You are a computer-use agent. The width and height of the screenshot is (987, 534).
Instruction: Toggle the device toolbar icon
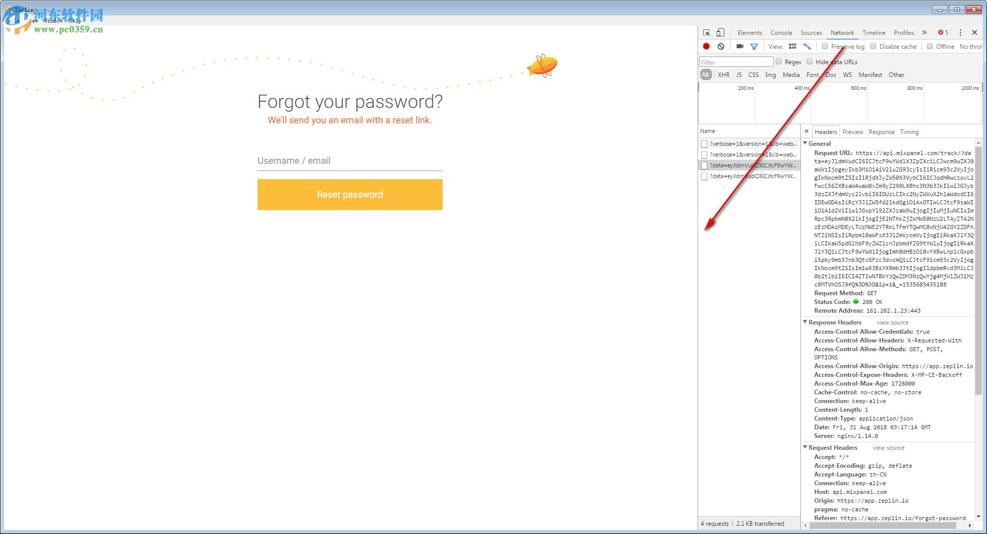(720, 32)
